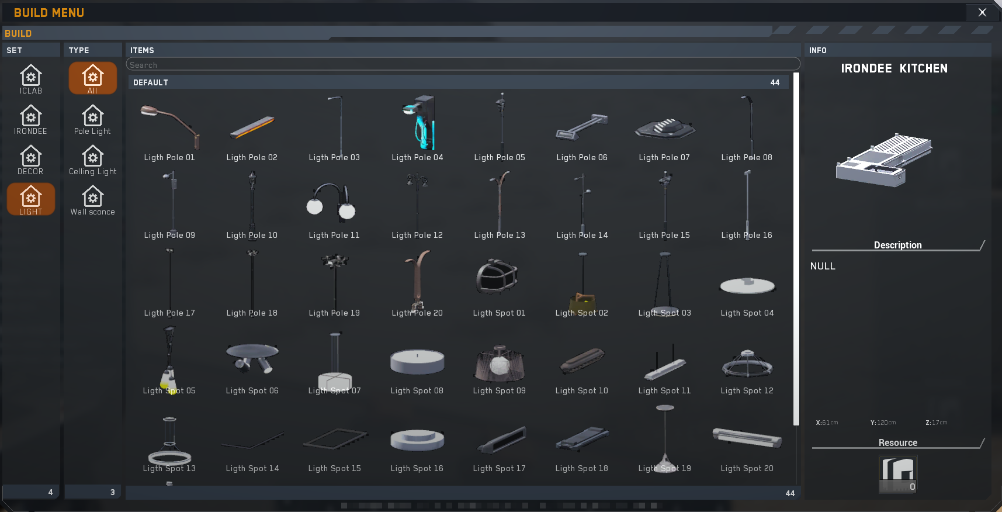Pick the Ligth Pole 04 item

417,128
